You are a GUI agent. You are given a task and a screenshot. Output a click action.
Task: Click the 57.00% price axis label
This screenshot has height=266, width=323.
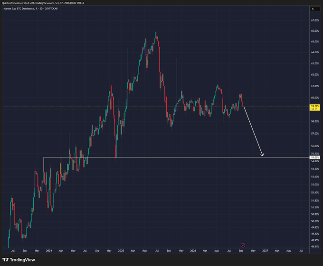coord(315,134)
